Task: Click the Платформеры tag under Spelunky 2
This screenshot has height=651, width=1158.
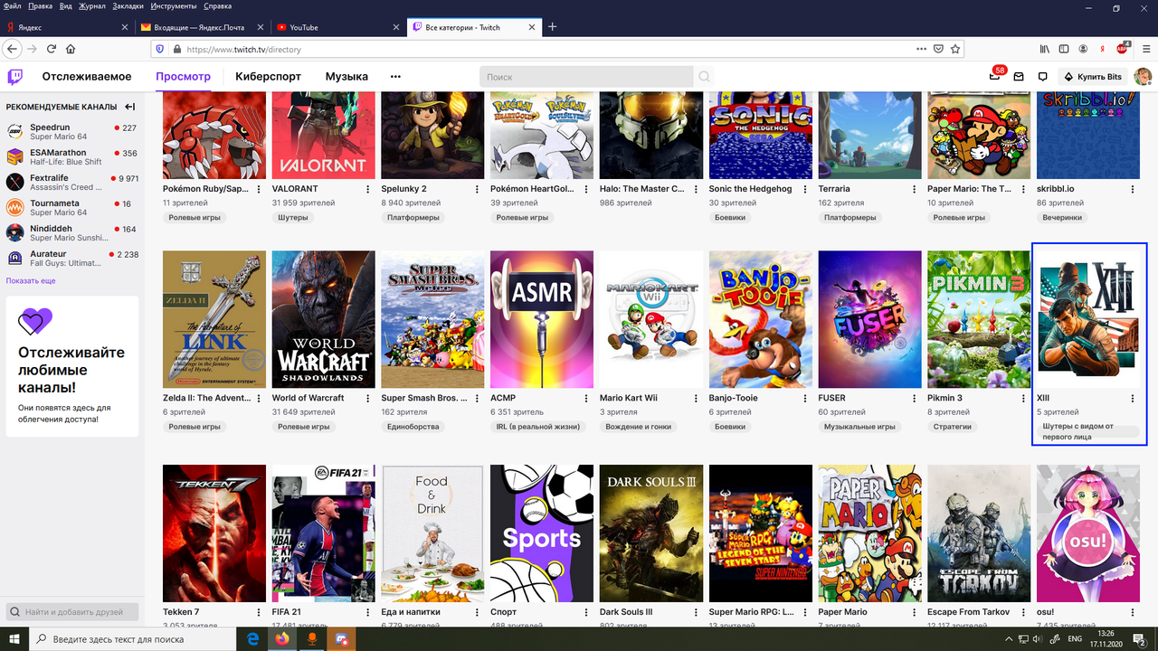Action: pyautogui.click(x=413, y=218)
